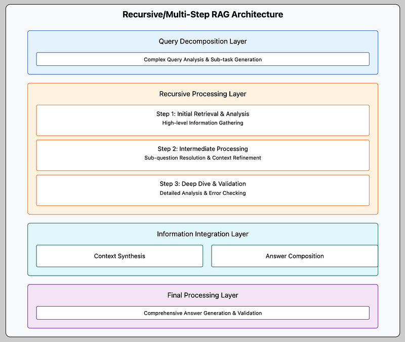This screenshot has height=342, width=405.
Task: Click the 'Recursive/Multi-Step RAG Architecture' title
Action: tap(203, 15)
